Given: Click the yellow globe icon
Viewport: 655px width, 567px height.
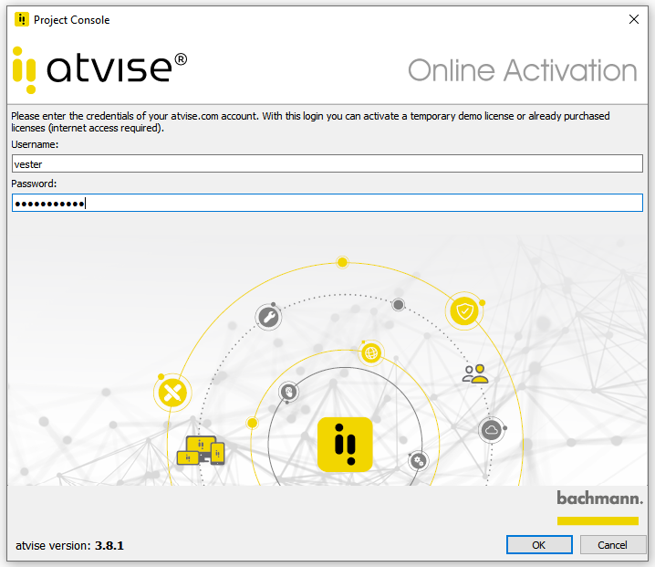Looking at the screenshot, I should tap(371, 353).
